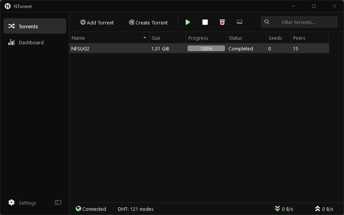
Task: Collapse the sidebar with the panel icon
Action: 58,202
